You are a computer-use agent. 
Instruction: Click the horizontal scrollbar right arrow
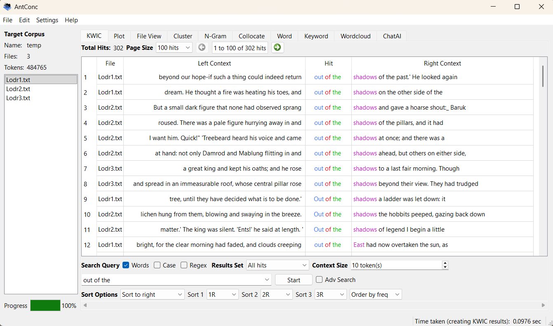(x=543, y=305)
